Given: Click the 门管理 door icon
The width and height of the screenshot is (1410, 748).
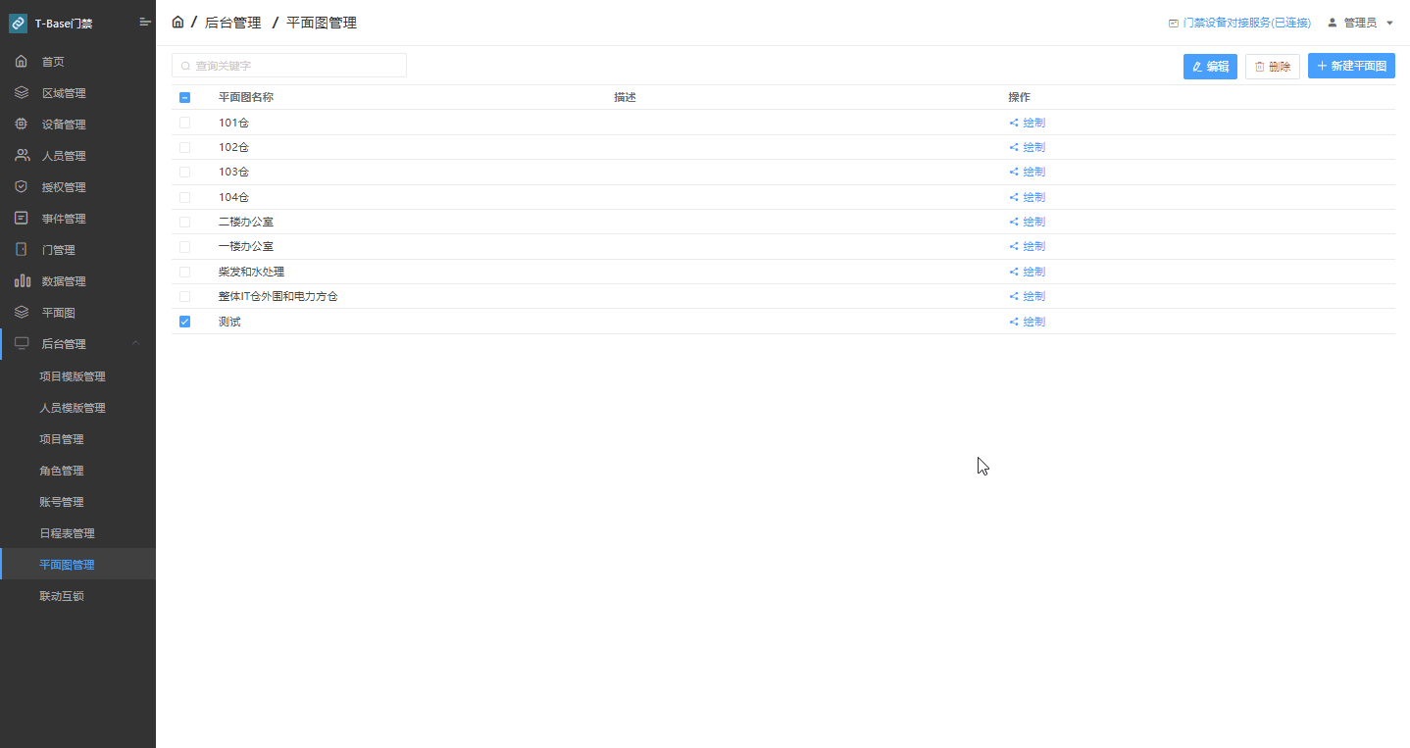Looking at the screenshot, I should (x=22, y=250).
